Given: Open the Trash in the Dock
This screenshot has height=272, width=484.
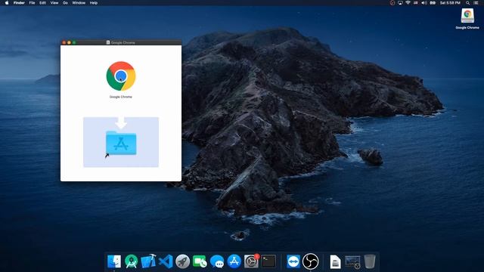Looking at the screenshot, I should click(x=370, y=261).
